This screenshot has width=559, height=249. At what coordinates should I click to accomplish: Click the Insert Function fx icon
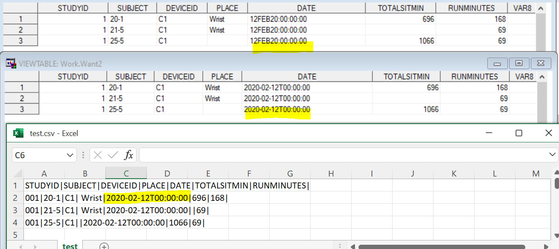pos(128,155)
